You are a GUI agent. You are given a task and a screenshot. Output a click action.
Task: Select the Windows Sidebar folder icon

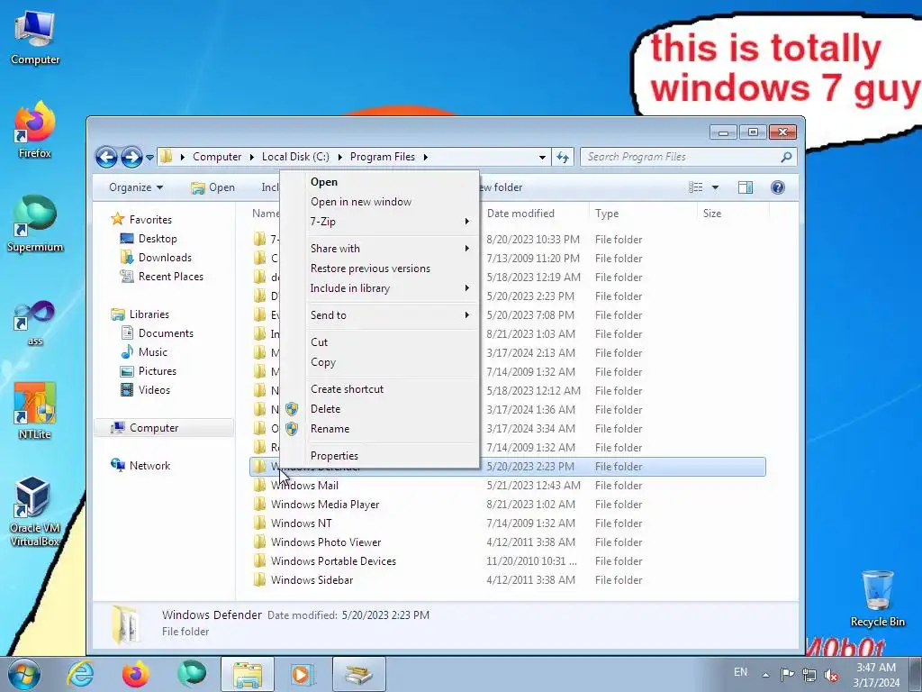pos(259,579)
